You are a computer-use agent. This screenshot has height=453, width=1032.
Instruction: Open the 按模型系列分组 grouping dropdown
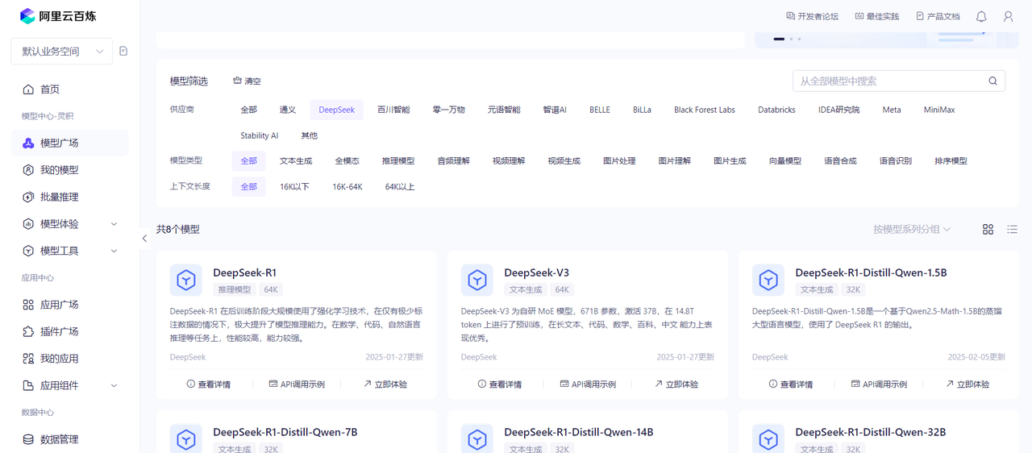tap(912, 230)
